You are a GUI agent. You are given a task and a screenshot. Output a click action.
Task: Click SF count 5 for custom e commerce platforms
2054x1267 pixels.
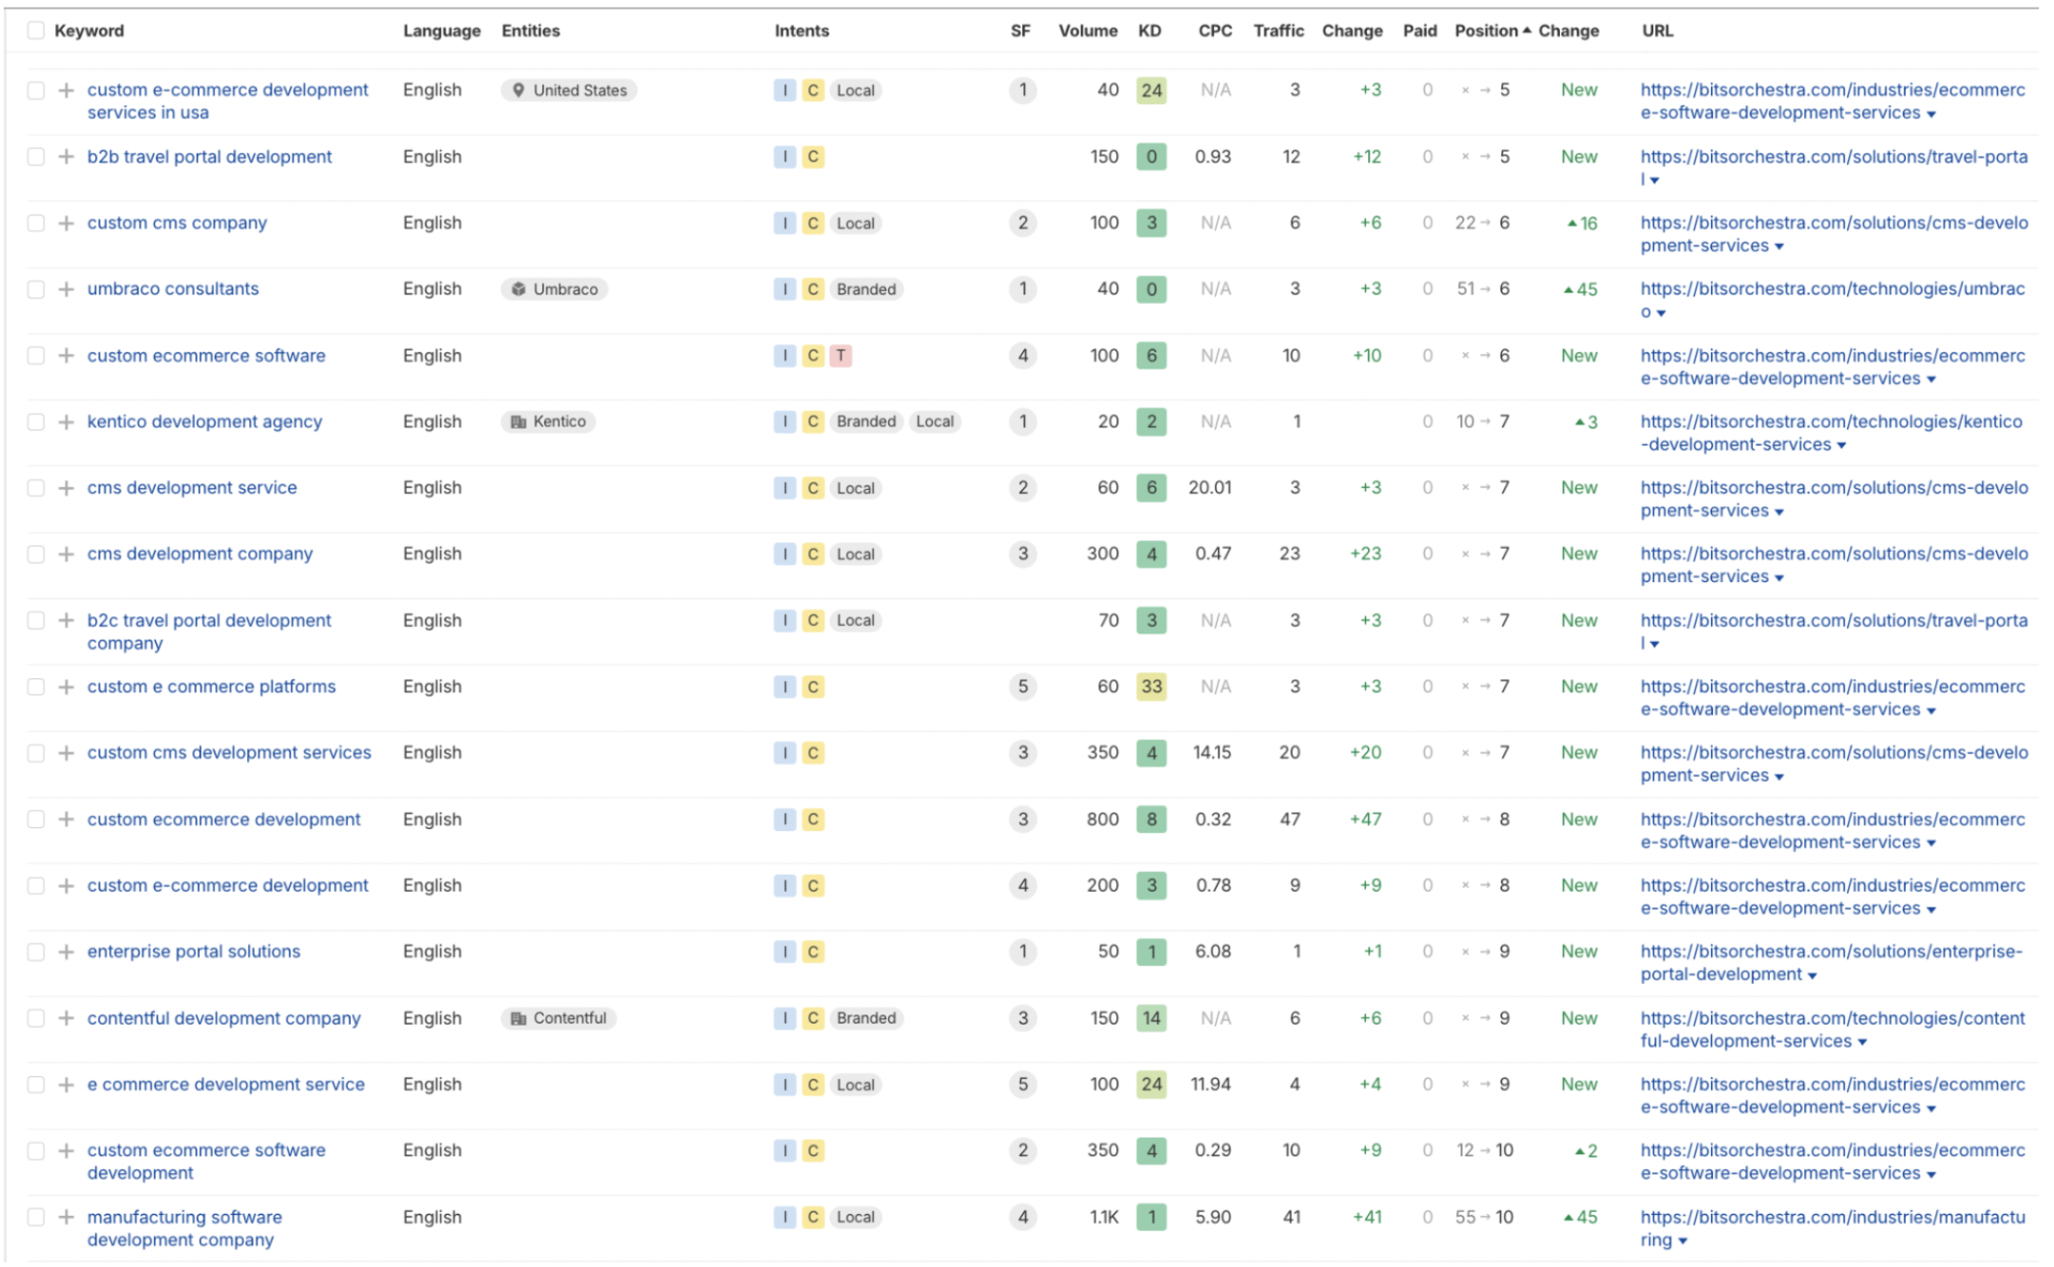[x=1022, y=687]
